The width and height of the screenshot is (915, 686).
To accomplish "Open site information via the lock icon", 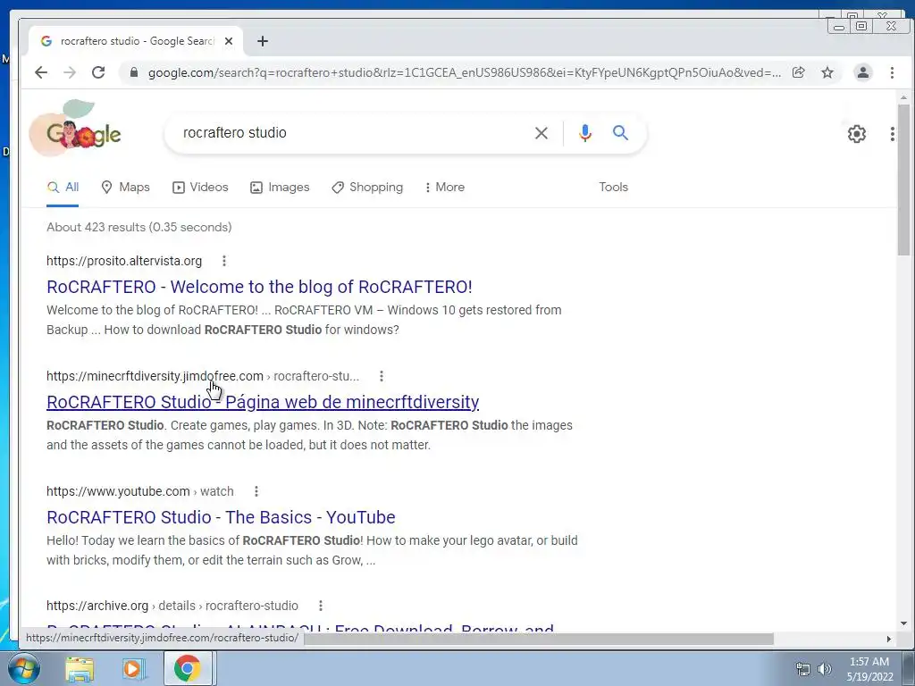I will point(134,72).
